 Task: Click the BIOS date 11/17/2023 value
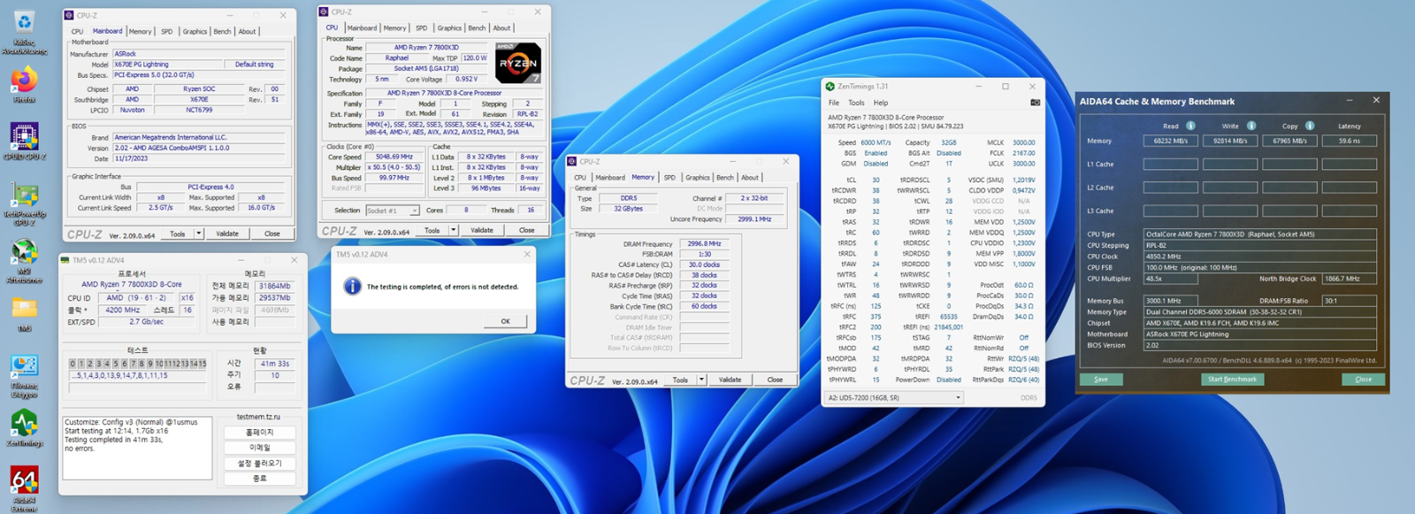199,159
